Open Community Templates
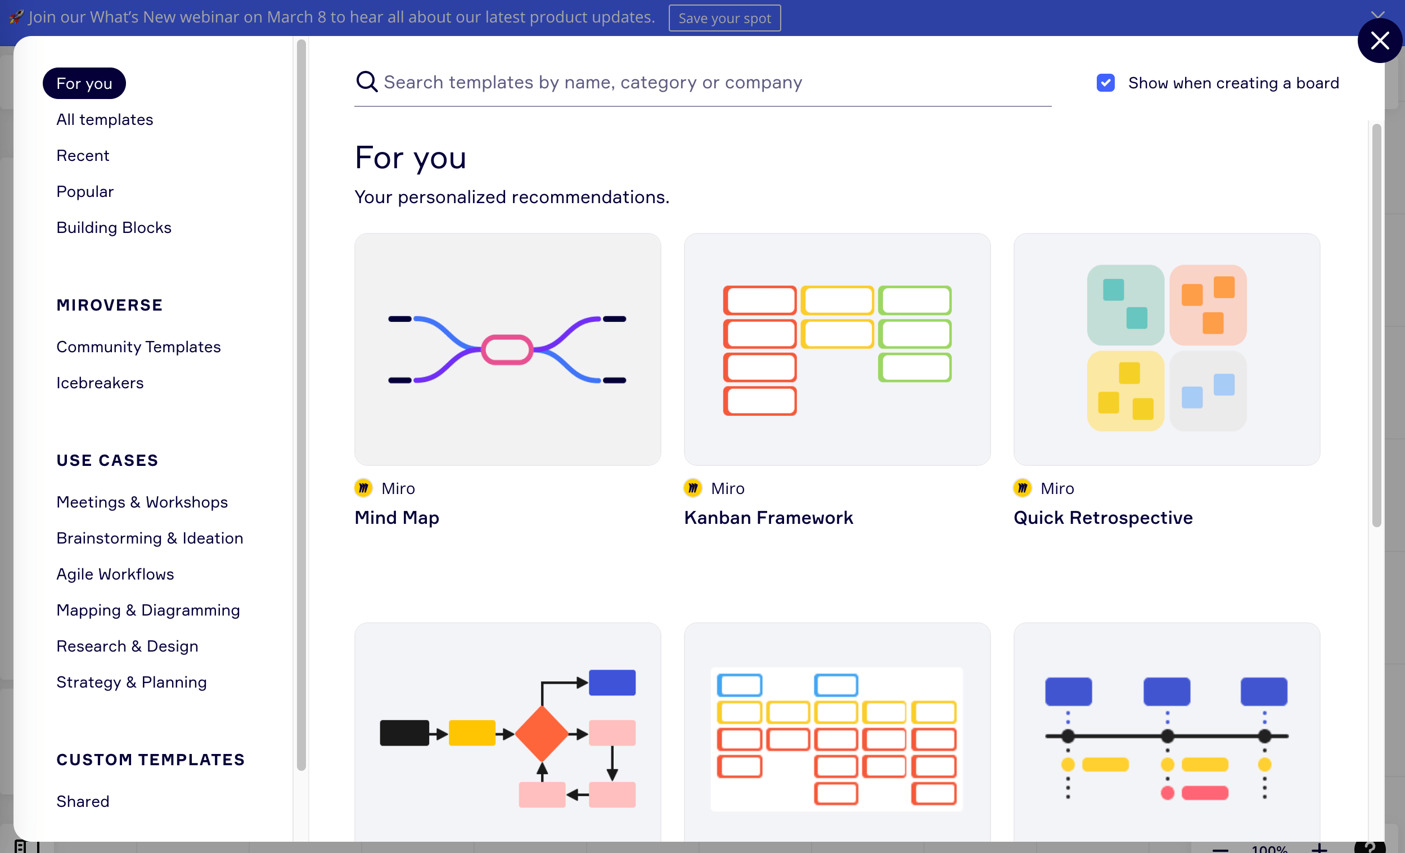 [x=138, y=347]
